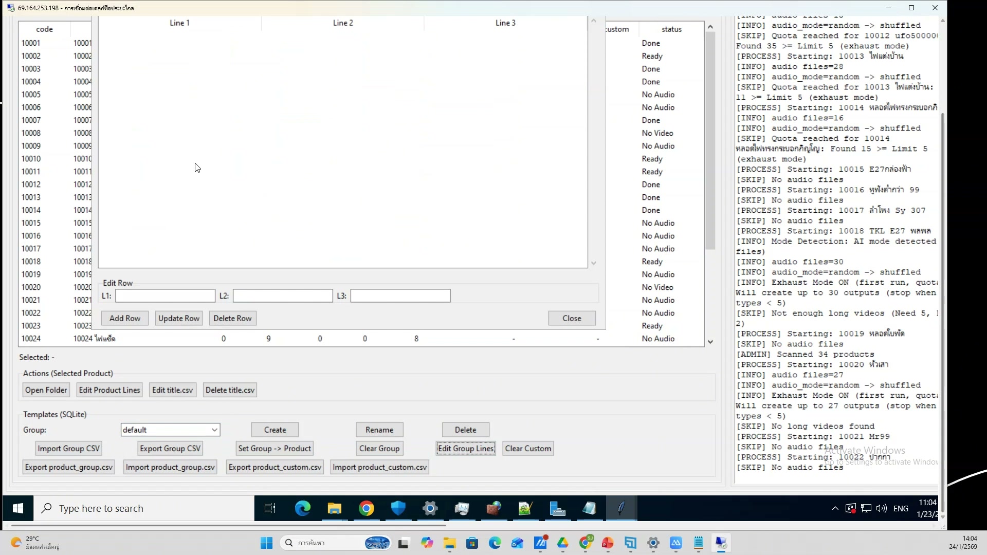Click the Update Row button

click(178, 318)
